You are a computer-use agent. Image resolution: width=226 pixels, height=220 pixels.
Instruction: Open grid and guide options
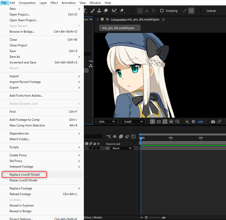(177, 122)
